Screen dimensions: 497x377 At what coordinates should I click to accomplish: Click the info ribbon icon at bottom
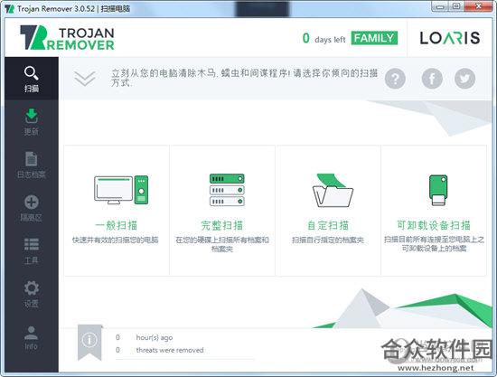[89, 343]
